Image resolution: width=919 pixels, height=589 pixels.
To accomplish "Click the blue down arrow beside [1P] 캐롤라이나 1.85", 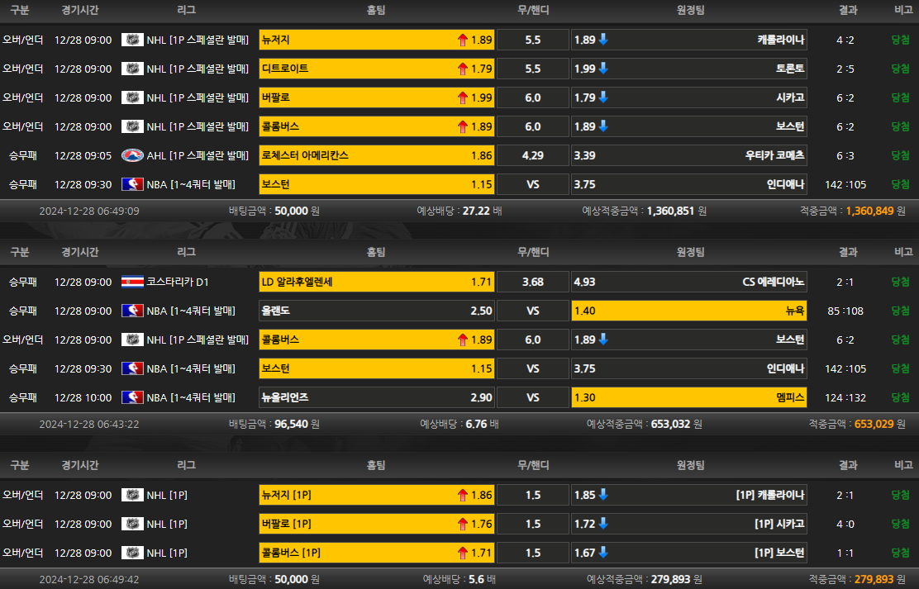I will click(603, 495).
